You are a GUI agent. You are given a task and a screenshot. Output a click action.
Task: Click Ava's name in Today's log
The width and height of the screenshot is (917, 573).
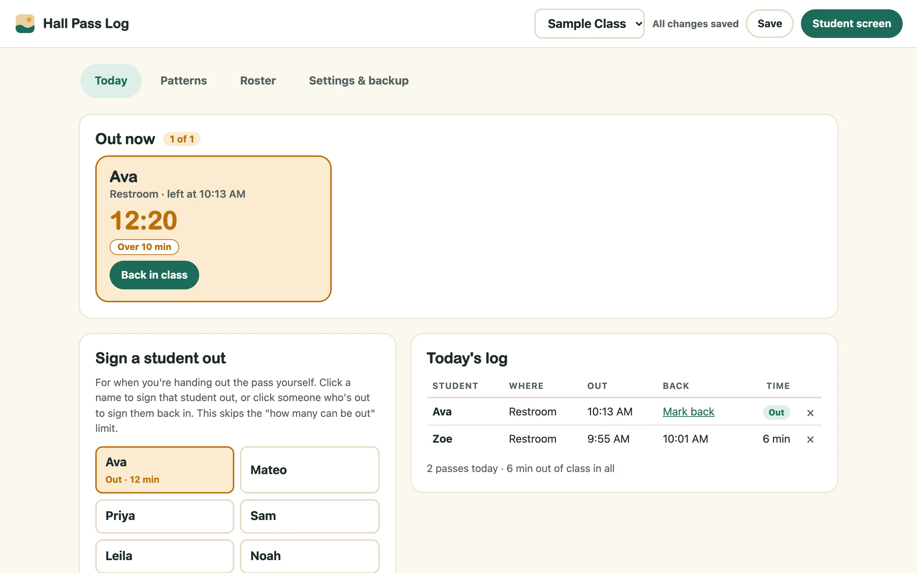(x=442, y=411)
